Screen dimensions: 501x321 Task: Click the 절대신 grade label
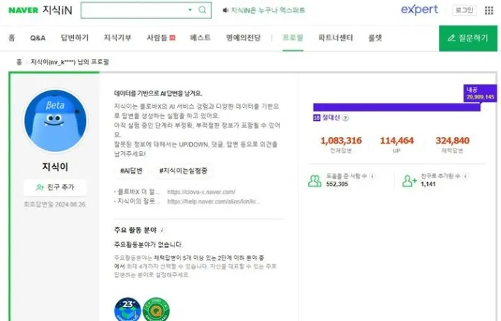click(331, 117)
